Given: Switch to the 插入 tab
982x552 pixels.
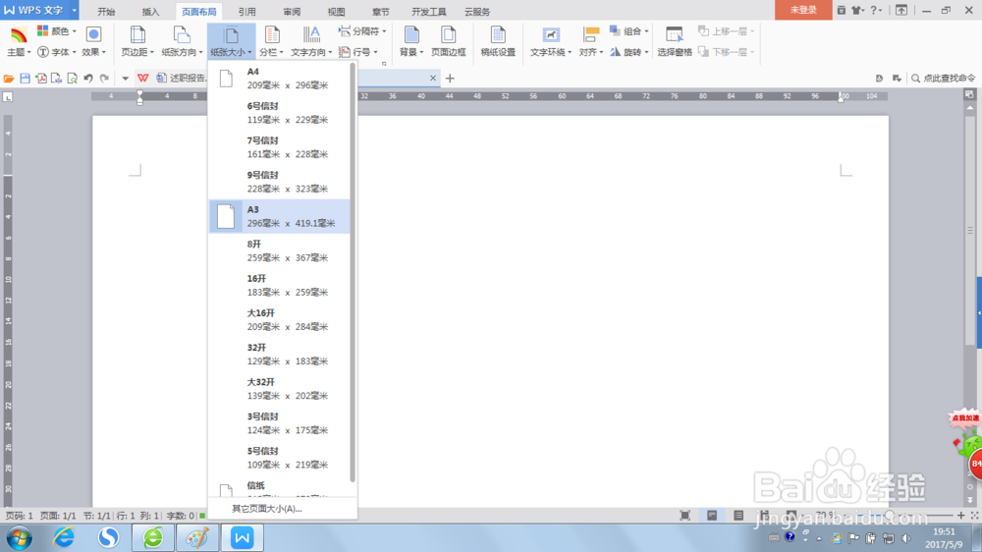Looking at the screenshot, I should pyautogui.click(x=151, y=11).
